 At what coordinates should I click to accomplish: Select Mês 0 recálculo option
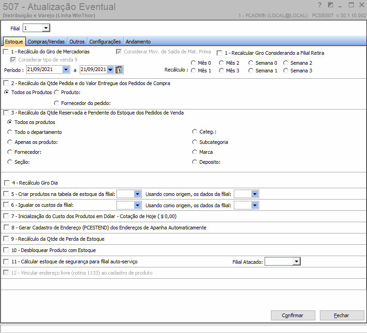(x=193, y=63)
